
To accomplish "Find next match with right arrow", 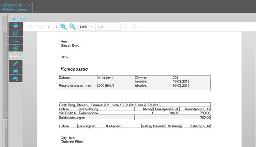I will click(x=134, y=27).
